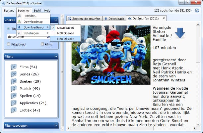Collapse the Zoeken panel
This screenshot has width=203, height=133.
point(56,20)
